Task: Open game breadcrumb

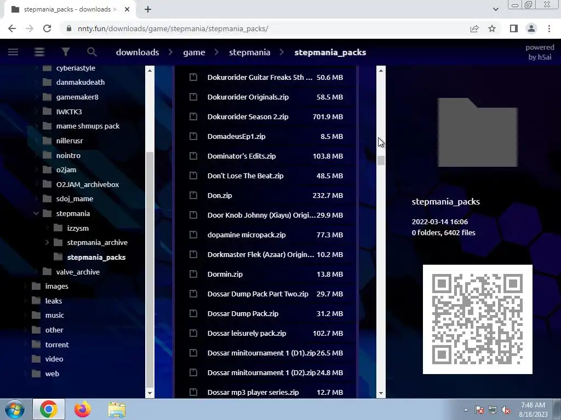Action: point(194,52)
